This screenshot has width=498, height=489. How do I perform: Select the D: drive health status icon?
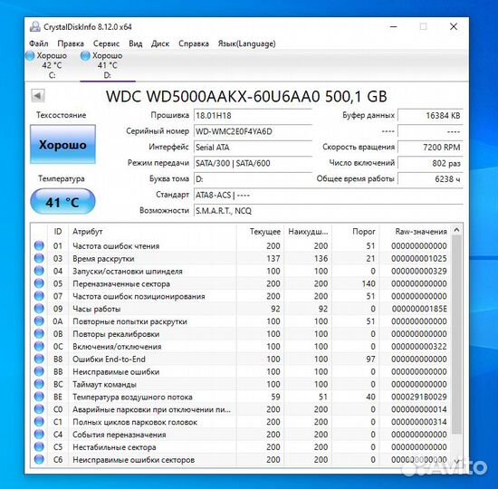(85, 55)
